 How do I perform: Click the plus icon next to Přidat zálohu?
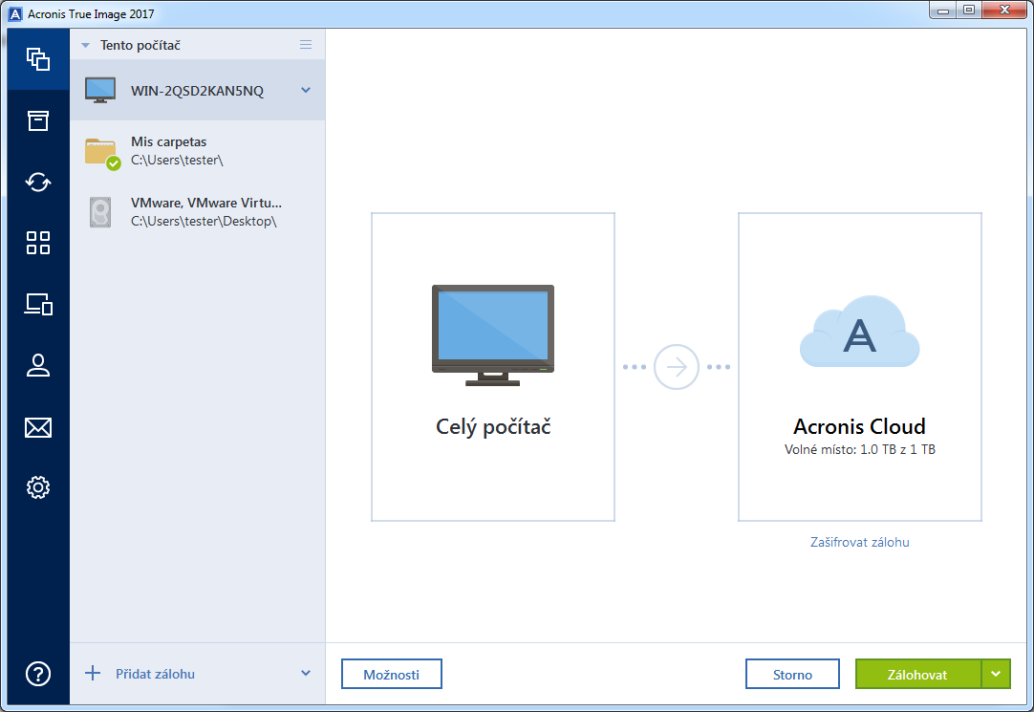tap(93, 673)
